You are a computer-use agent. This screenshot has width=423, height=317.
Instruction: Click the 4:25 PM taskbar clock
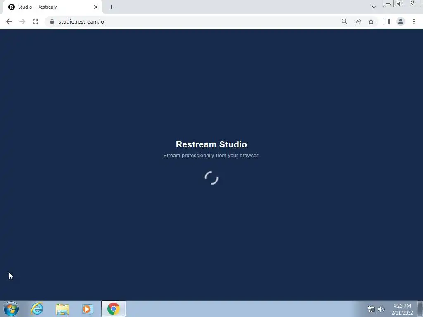(402, 309)
